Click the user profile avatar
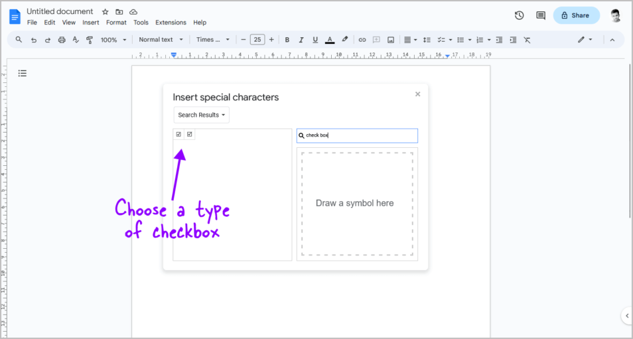 coord(615,15)
